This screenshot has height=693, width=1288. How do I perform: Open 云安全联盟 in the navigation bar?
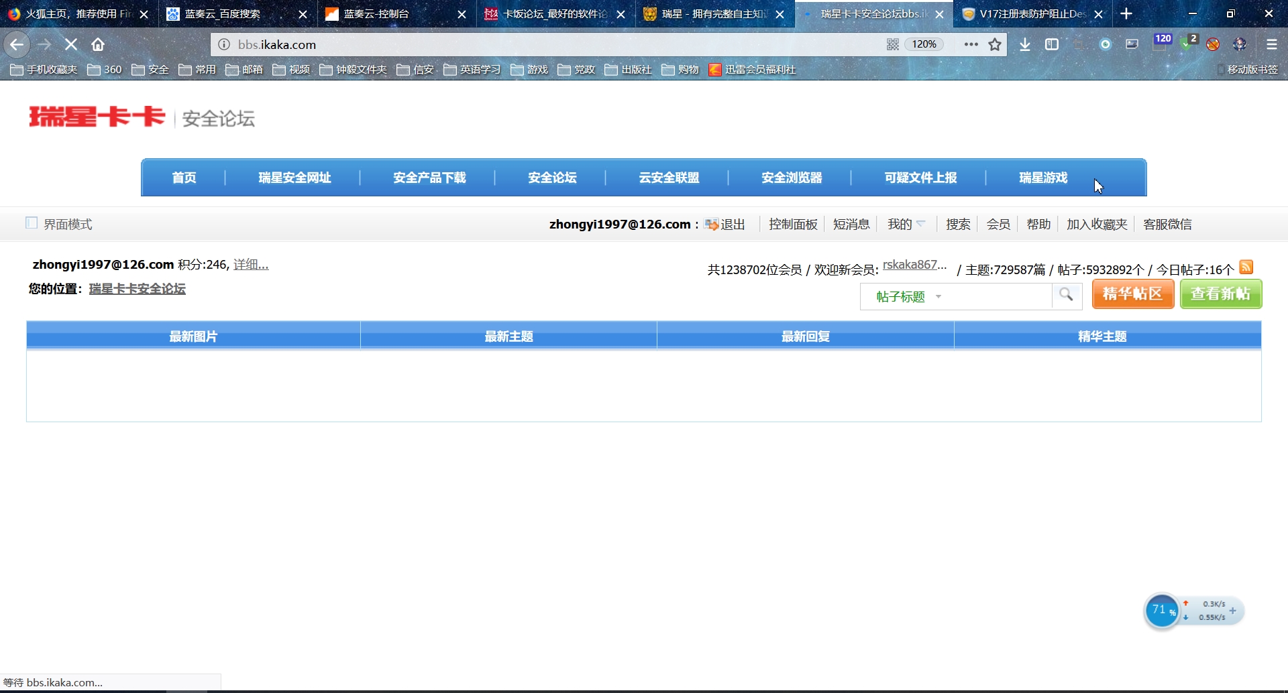669,178
